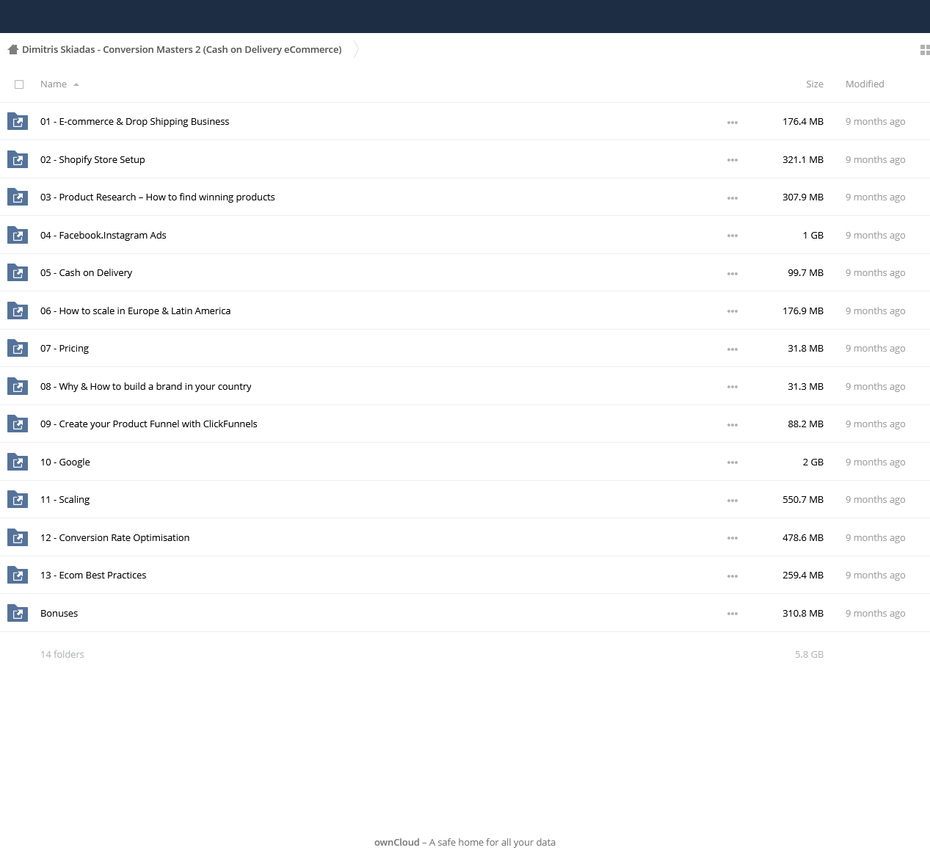Show three-dots menu for Bonuses
This screenshot has width=930, height=864.
733,614
